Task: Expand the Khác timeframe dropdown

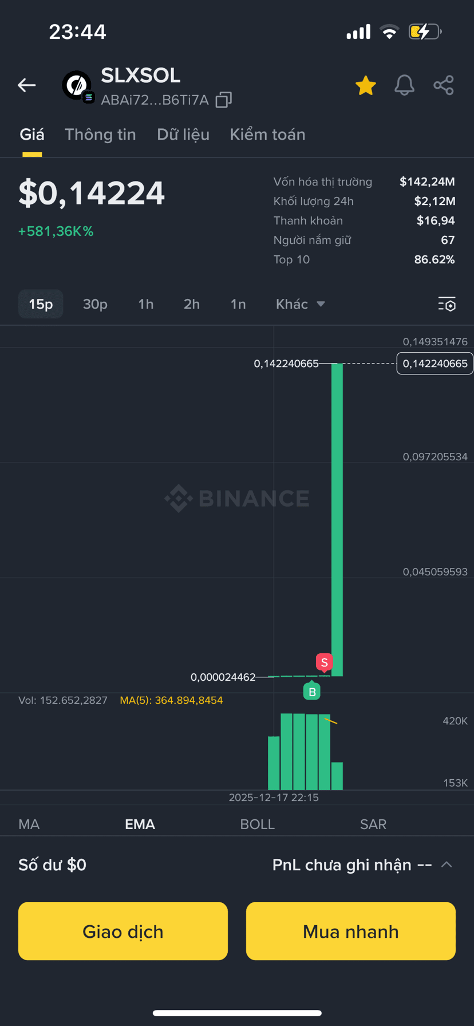Action: point(301,304)
